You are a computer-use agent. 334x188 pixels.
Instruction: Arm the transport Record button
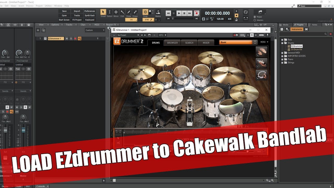[196, 13]
